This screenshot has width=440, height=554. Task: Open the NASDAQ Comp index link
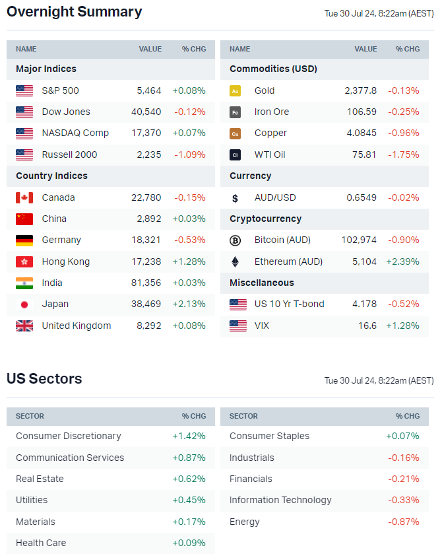[x=75, y=133]
